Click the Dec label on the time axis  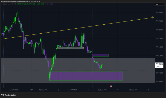[31, 90]
